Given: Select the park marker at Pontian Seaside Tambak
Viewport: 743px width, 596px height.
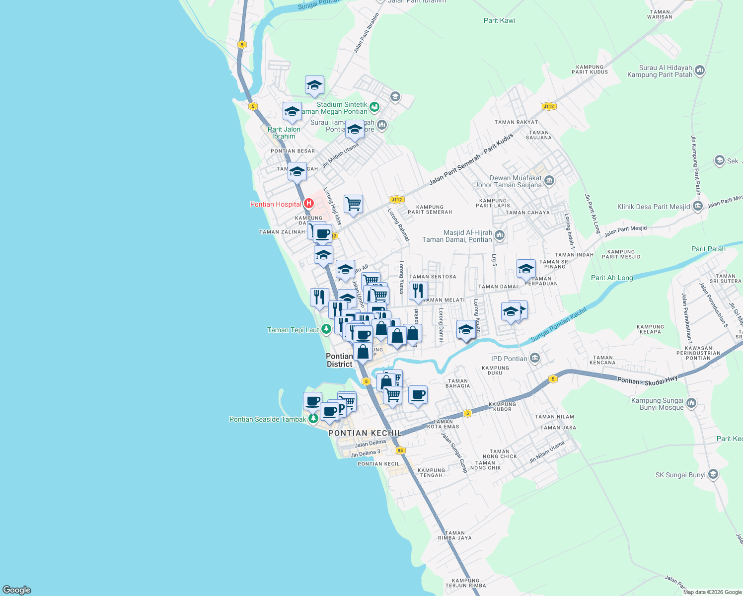Looking at the screenshot, I should [x=313, y=417].
